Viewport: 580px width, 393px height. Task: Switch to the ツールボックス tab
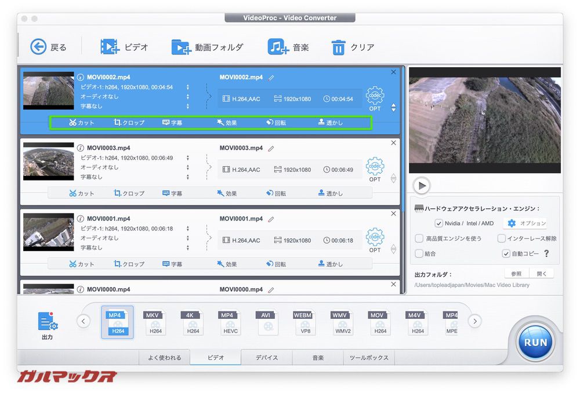(x=369, y=358)
